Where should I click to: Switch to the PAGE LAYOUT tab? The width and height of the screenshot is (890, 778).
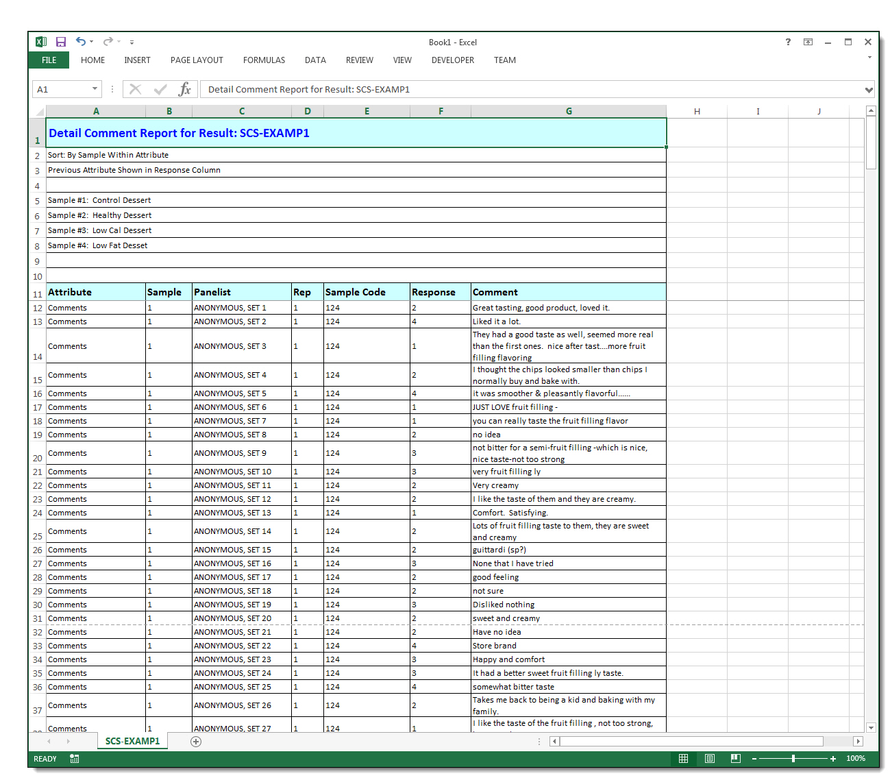197,60
